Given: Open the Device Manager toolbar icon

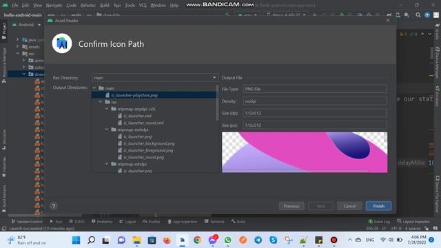Looking at the screenshot, I should (398, 15).
